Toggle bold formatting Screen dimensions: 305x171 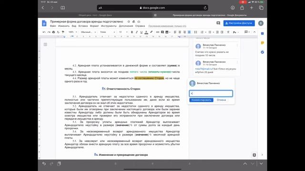point(132,32)
